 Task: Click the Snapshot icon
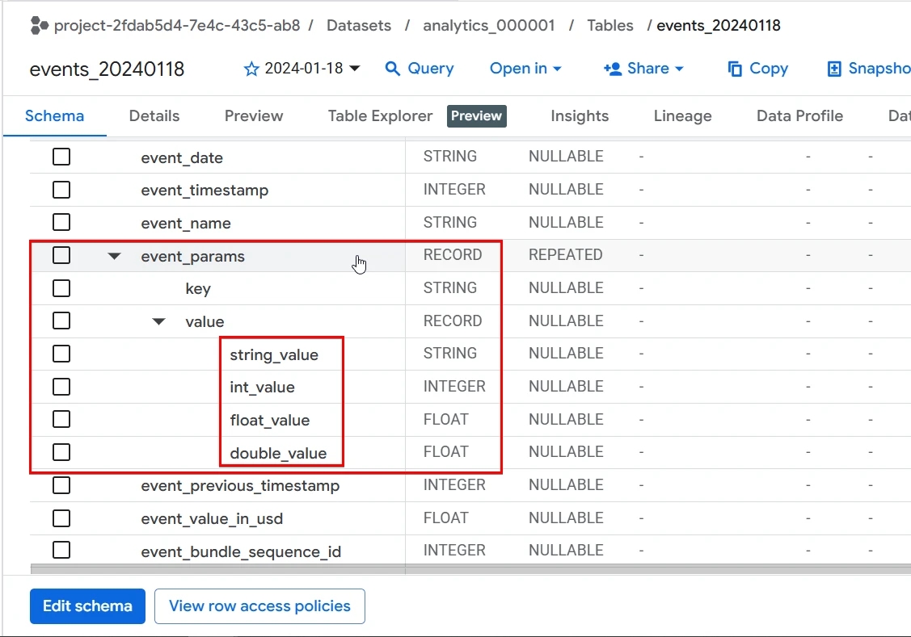834,69
